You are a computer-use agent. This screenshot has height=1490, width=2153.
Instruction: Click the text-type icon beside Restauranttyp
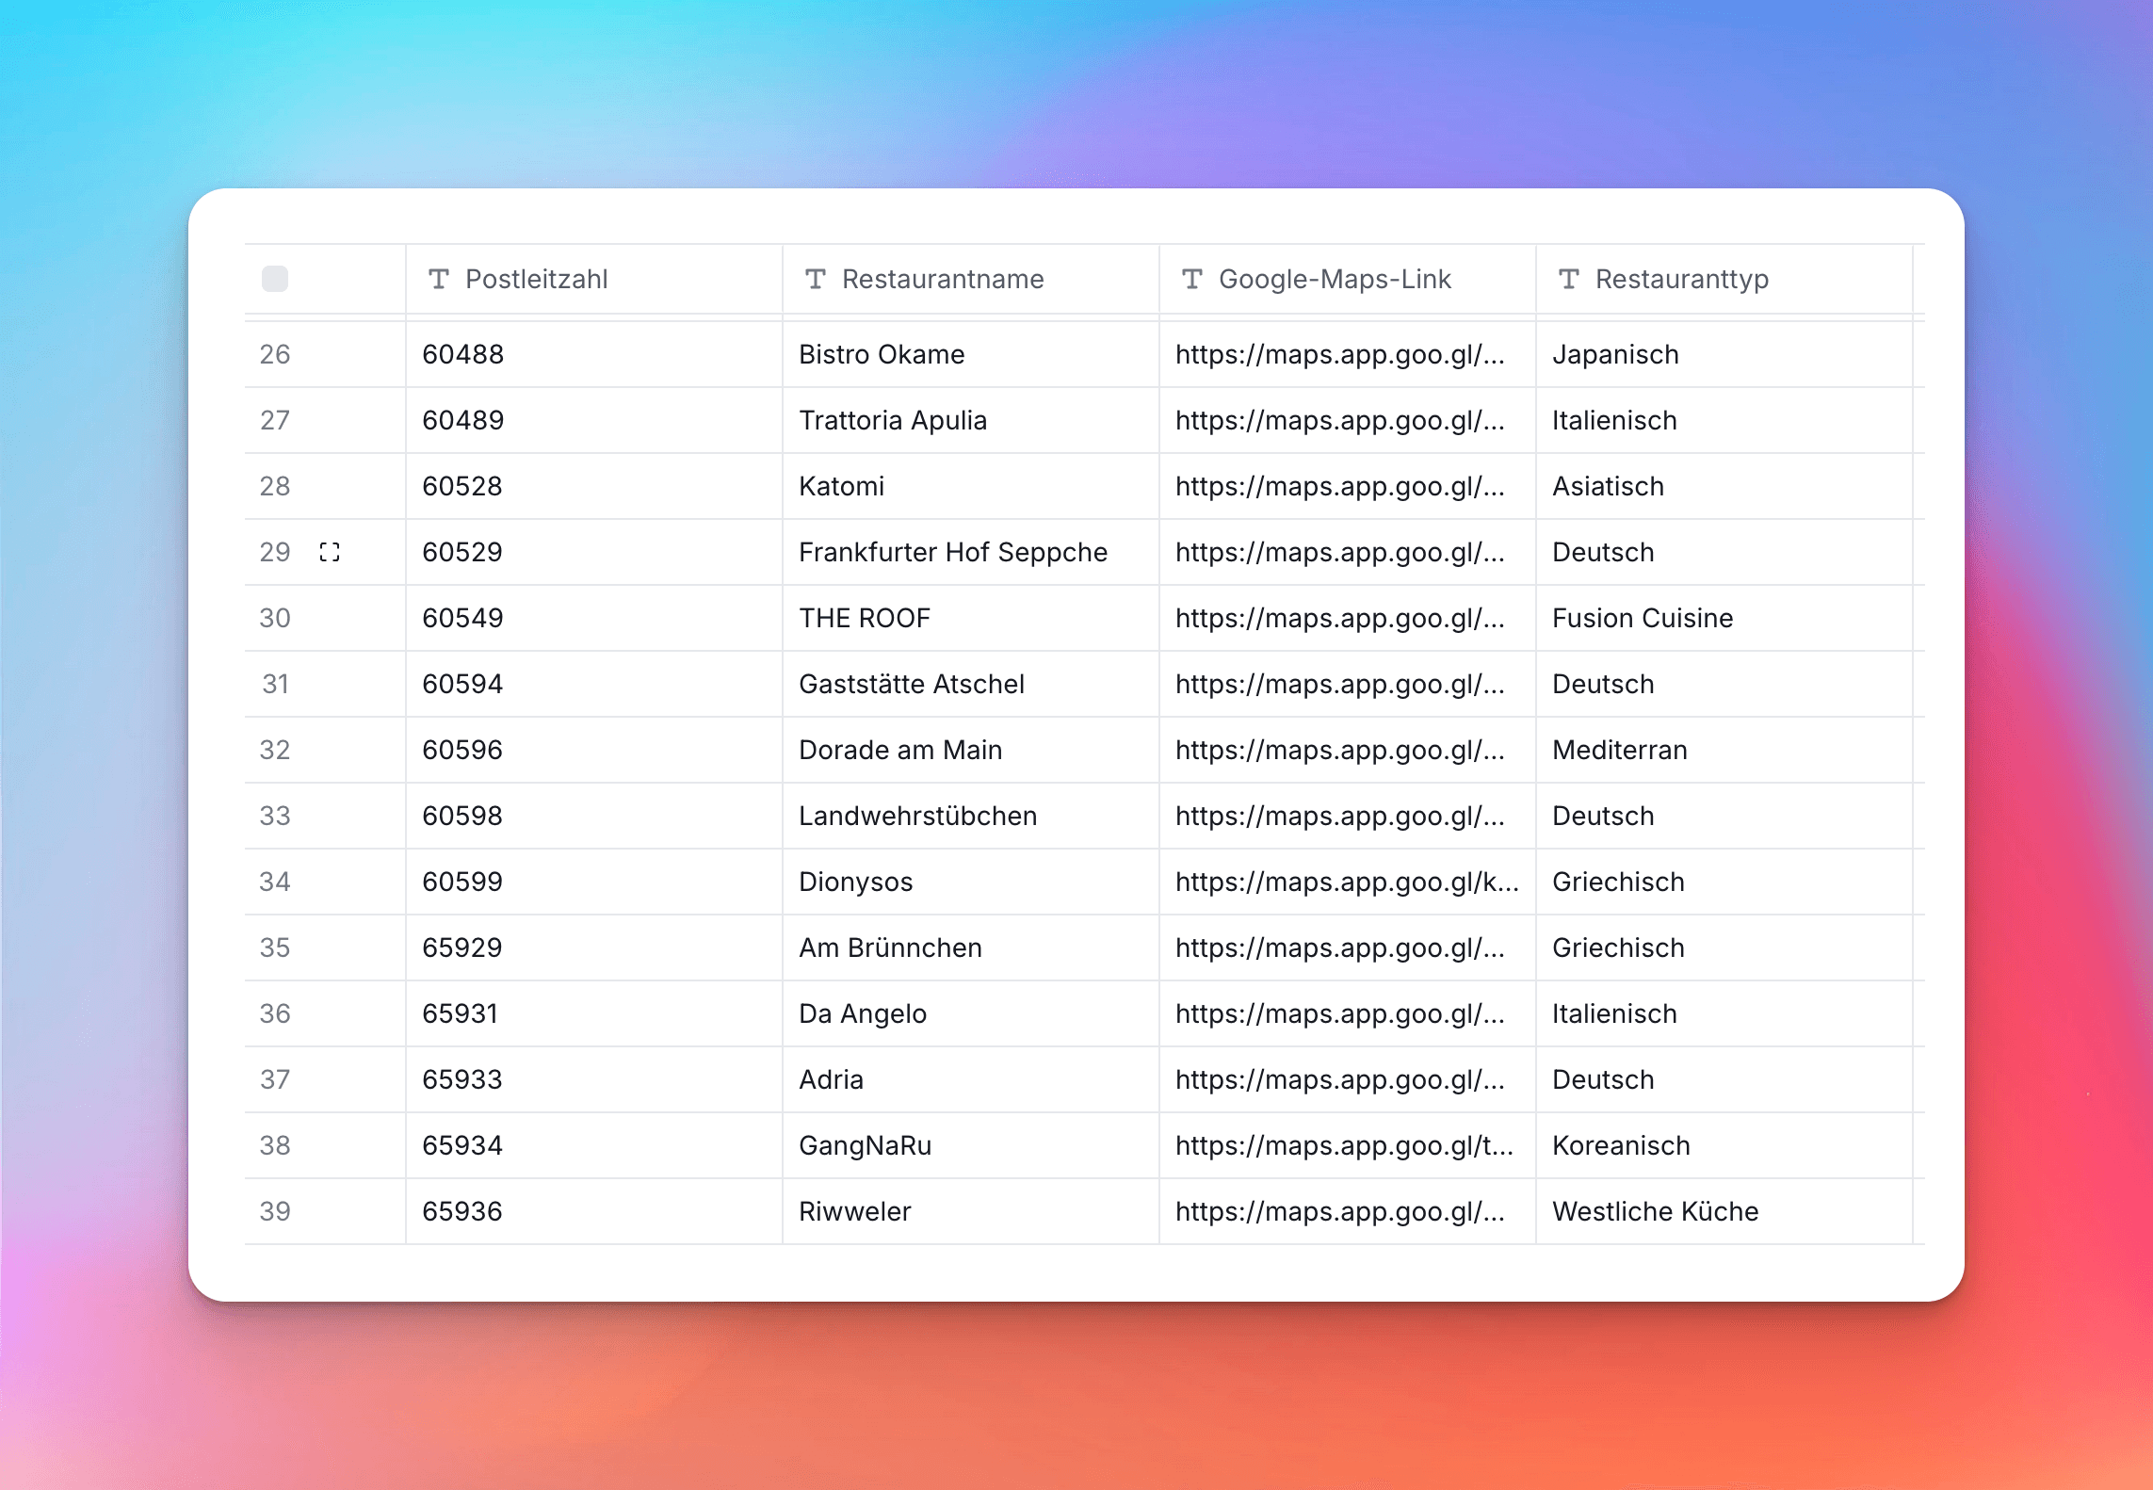pyautogui.click(x=1569, y=279)
